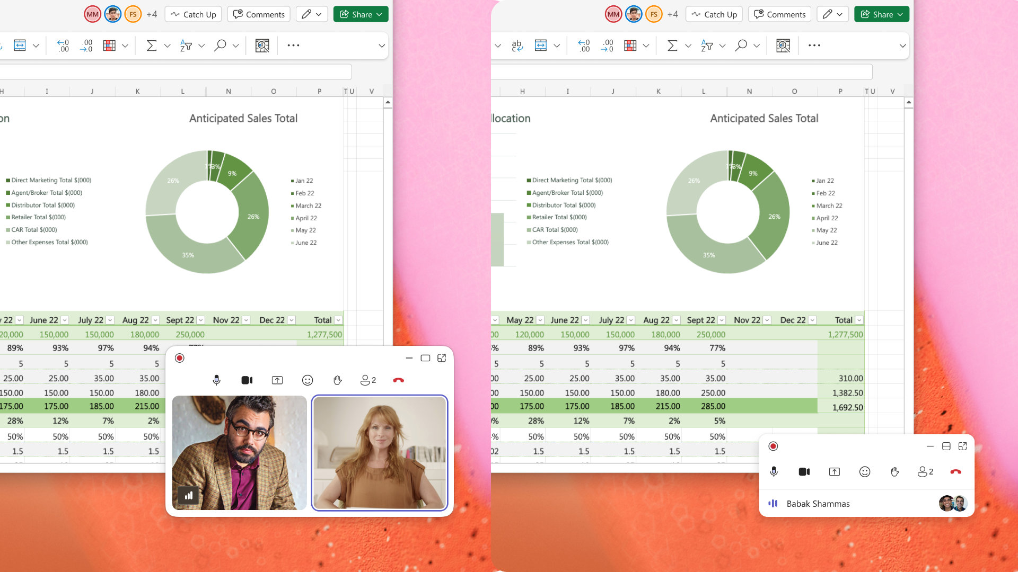Click Decrease decimal icon in left window
This screenshot has width=1018, height=572.
click(x=63, y=46)
